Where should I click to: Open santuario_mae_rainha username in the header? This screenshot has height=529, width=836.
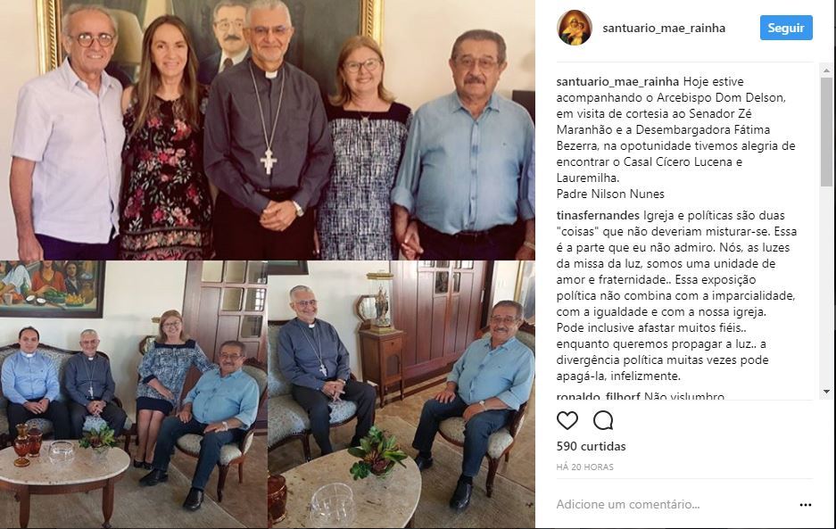click(664, 29)
